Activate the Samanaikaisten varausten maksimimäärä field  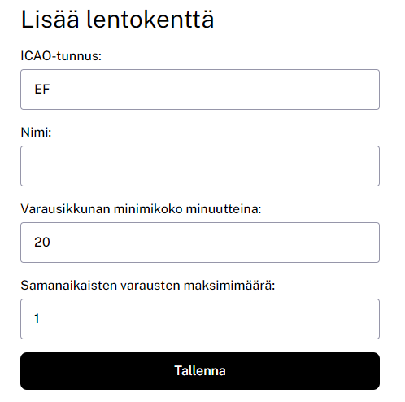point(200,319)
